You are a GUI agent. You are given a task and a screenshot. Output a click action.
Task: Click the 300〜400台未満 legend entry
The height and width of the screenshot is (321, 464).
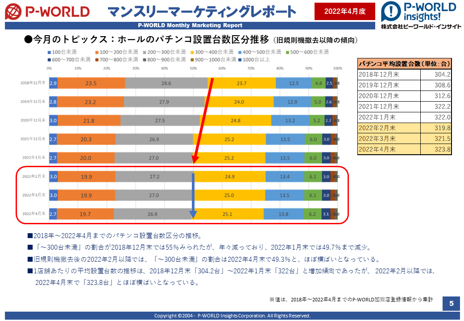pos(212,52)
